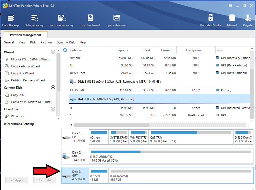Start the Disk Benchmark tool
The height and width of the screenshot is (190, 256).
[90, 20]
